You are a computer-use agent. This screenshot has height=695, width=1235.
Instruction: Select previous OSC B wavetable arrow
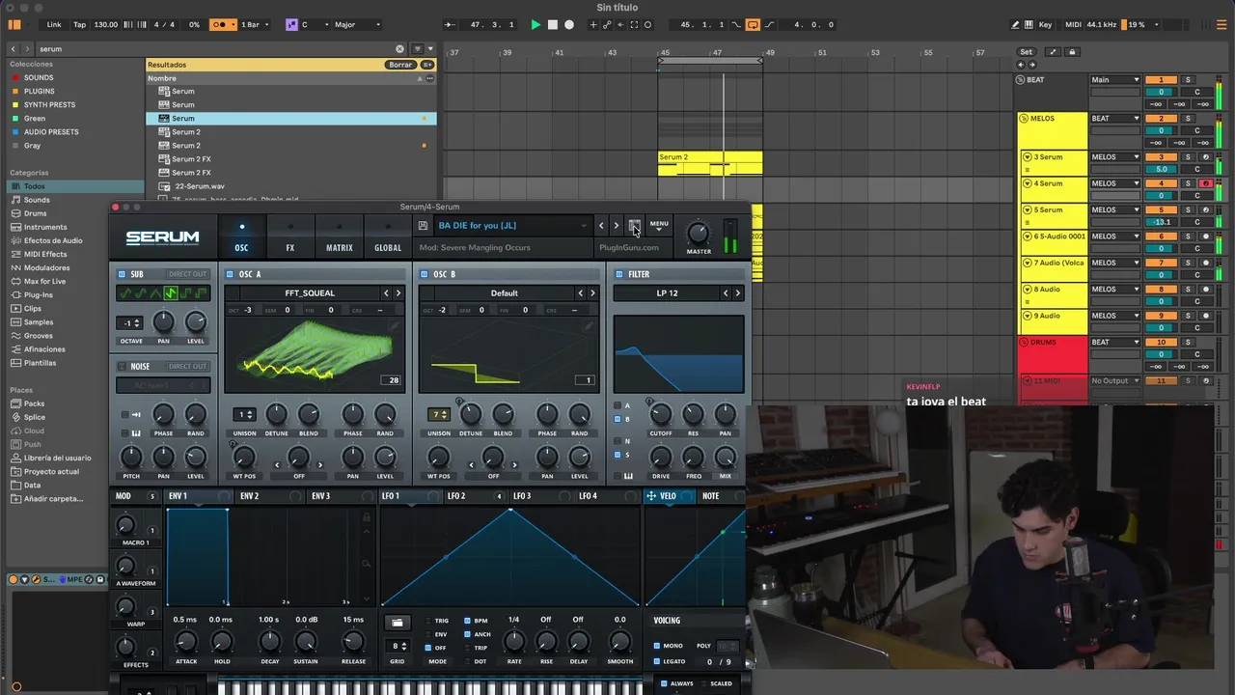tap(581, 293)
